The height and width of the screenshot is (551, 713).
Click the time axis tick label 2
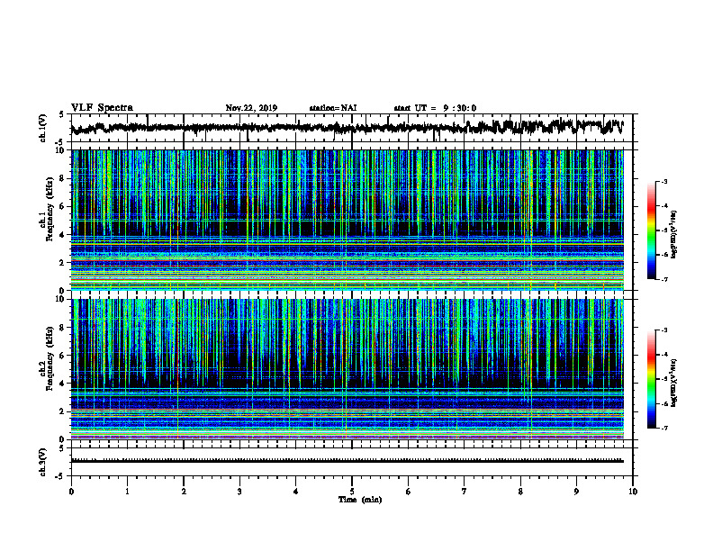184,492
